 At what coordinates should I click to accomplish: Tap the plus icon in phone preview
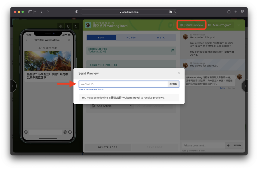click(x=70, y=132)
